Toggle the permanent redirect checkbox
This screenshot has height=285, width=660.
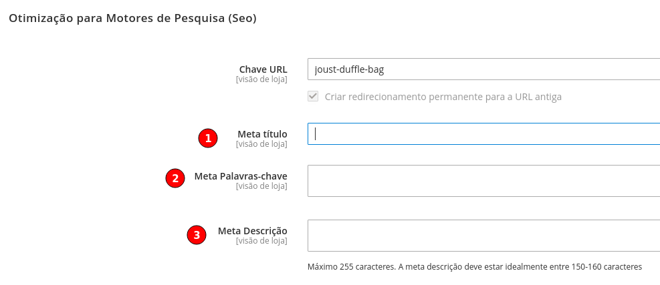[313, 96]
